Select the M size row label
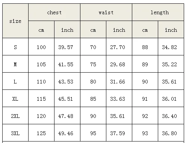Image resolution: width=186 pixels, height=143 pixels. [15, 64]
